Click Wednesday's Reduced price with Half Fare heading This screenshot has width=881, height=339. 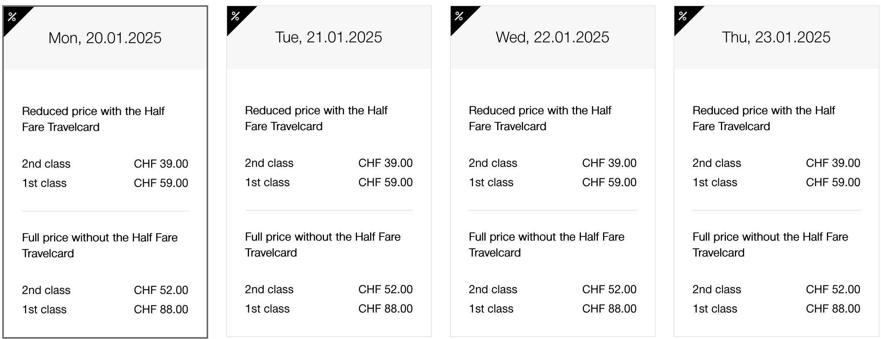(540, 118)
